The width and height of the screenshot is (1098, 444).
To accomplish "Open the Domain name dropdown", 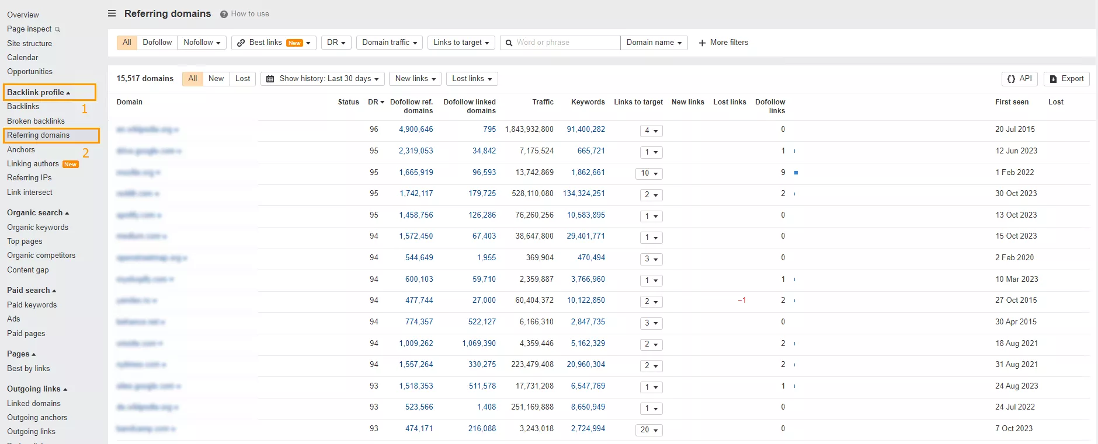I will [654, 43].
